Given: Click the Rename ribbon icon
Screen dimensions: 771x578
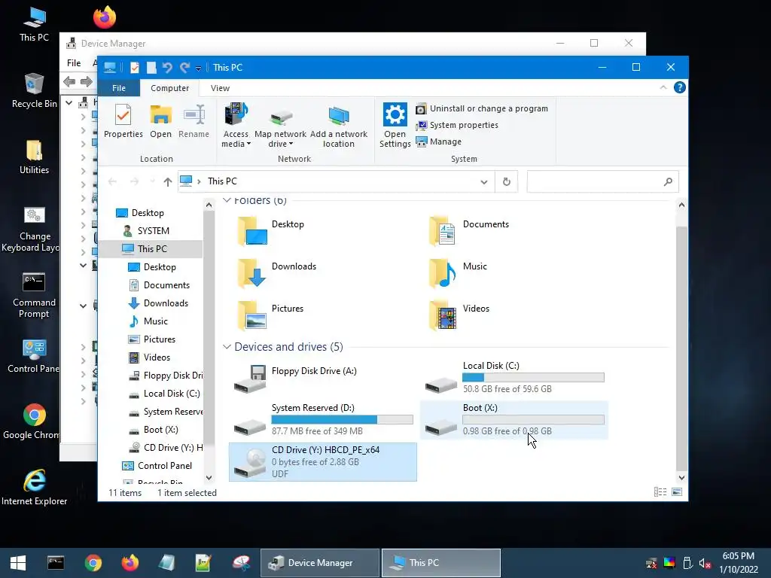Looking at the screenshot, I should [194, 121].
